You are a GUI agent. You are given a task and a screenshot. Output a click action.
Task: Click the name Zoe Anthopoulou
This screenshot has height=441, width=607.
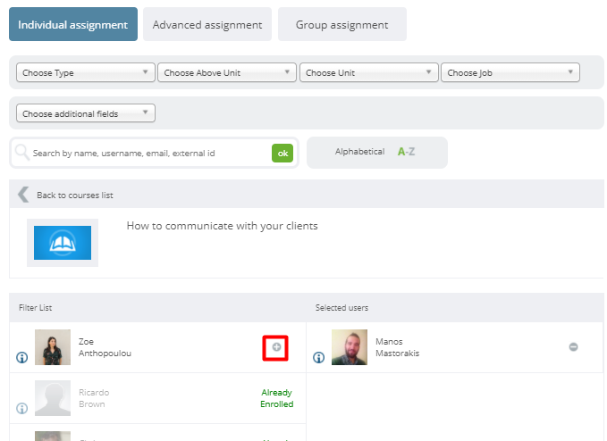pos(105,347)
